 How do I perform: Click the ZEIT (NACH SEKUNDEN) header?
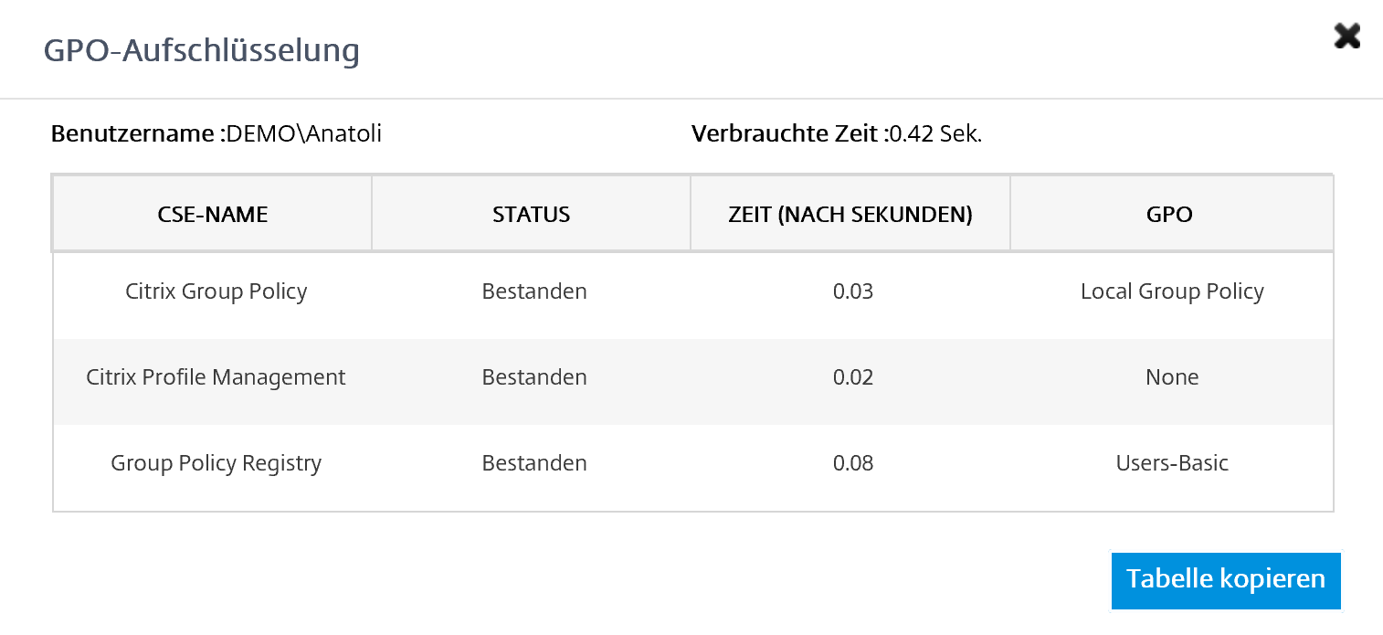tap(850, 215)
